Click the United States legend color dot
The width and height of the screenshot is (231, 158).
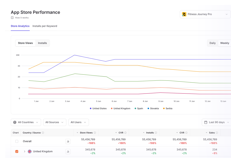click(x=91, y=108)
